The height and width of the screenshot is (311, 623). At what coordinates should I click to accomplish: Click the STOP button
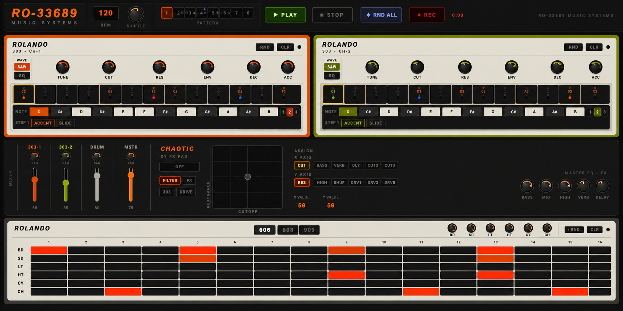[x=332, y=15]
